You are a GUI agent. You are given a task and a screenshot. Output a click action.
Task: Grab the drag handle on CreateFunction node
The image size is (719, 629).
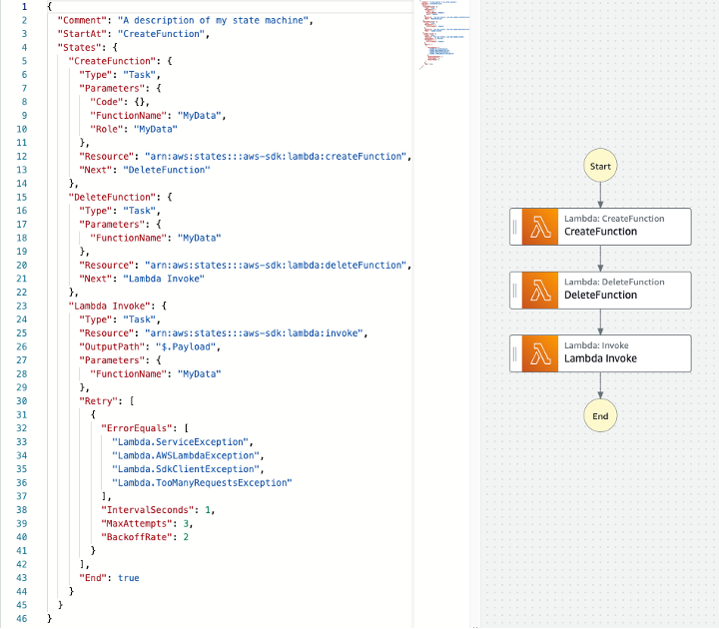[x=515, y=227]
